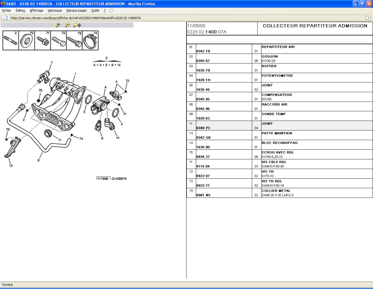Image resolution: width=373 pixels, height=289 pixels.
Task: Click callout number 14 in the diagram
Action: [118, 138]
